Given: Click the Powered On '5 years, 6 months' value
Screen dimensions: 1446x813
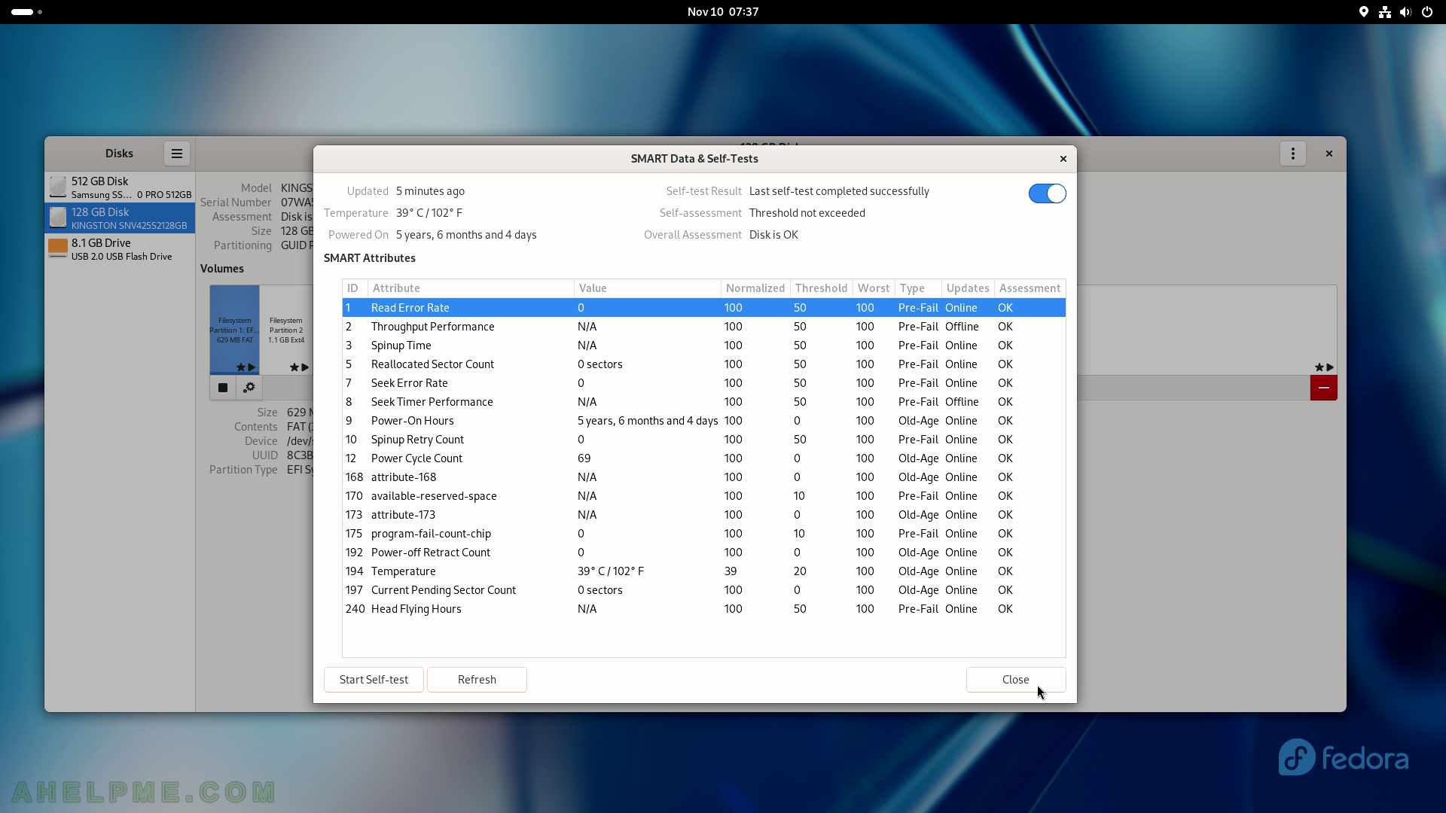Looking at the screenshot, I should (x=466, y=235).
